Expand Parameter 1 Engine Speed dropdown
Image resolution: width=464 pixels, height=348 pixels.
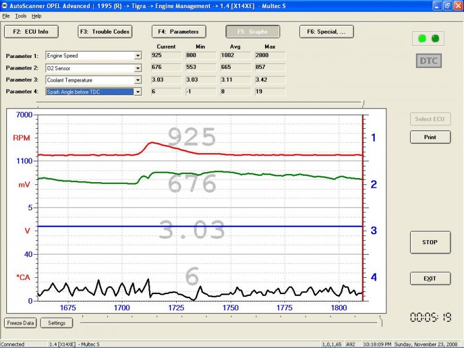[x=137, y=56]
